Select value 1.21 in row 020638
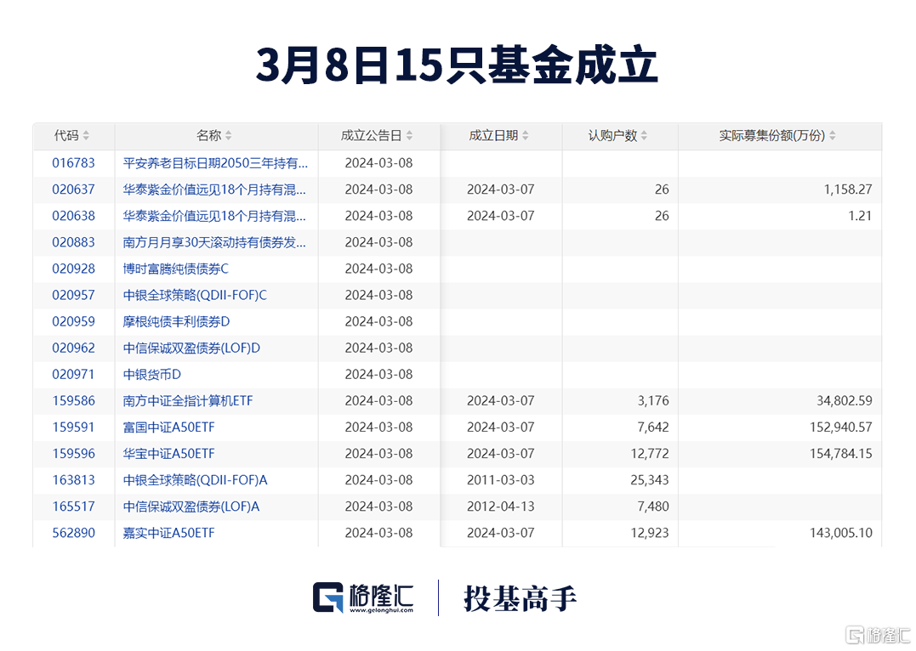The image size is (916, 651). (x=861, y=216)
